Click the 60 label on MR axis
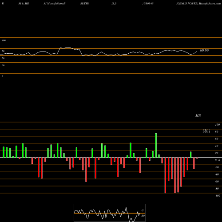222x222 pixels. point(217,139)
